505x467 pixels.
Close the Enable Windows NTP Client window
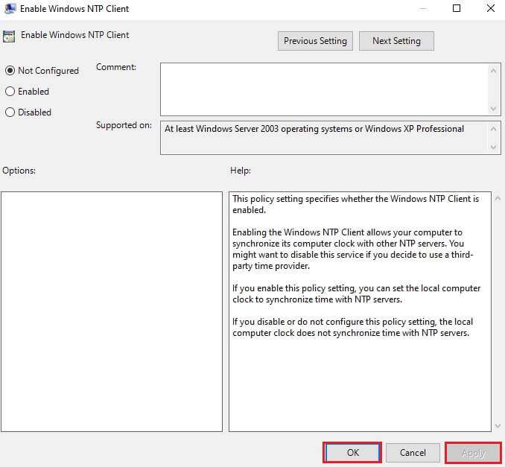pyautogui.click(x=491, y=8)
